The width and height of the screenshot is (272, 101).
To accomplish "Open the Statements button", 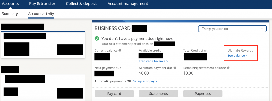I will (x=158, y=94).
